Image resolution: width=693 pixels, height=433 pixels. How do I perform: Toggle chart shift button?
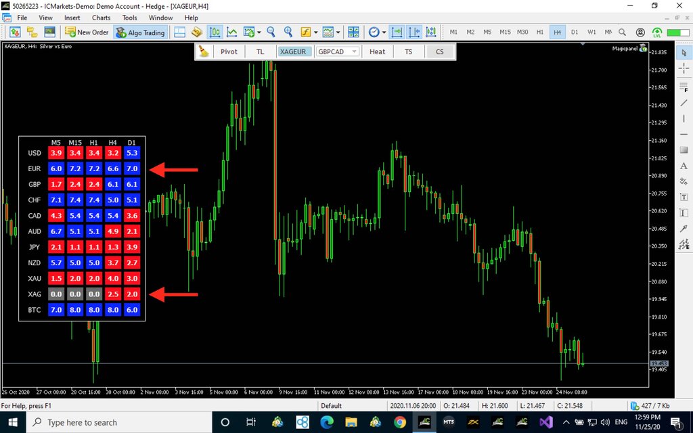click(x=414, y=32)
